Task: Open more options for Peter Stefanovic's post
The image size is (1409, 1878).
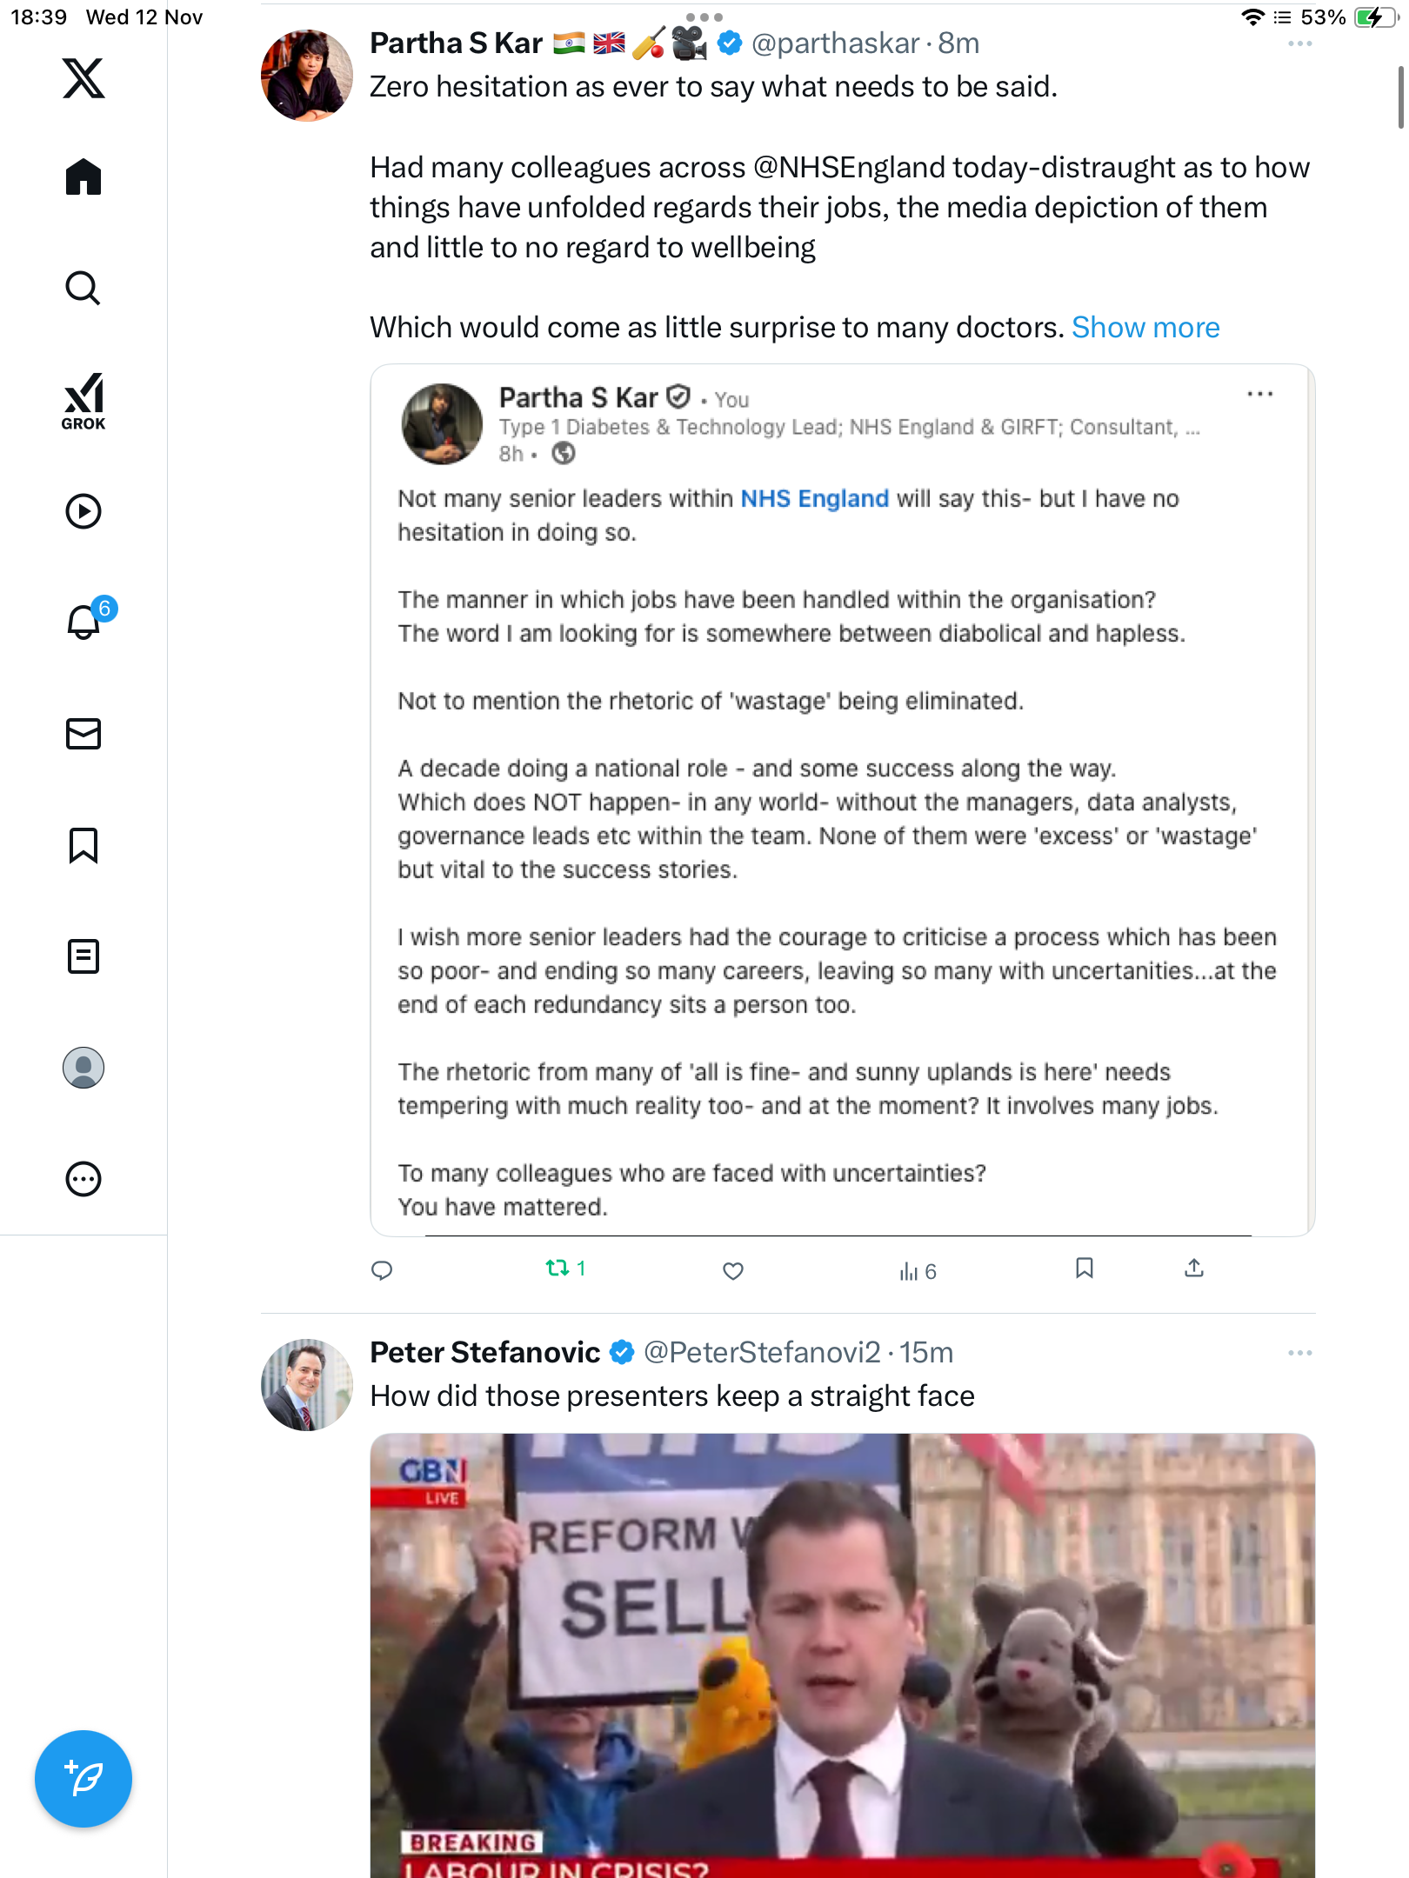Action: tap(1299, 1353)
